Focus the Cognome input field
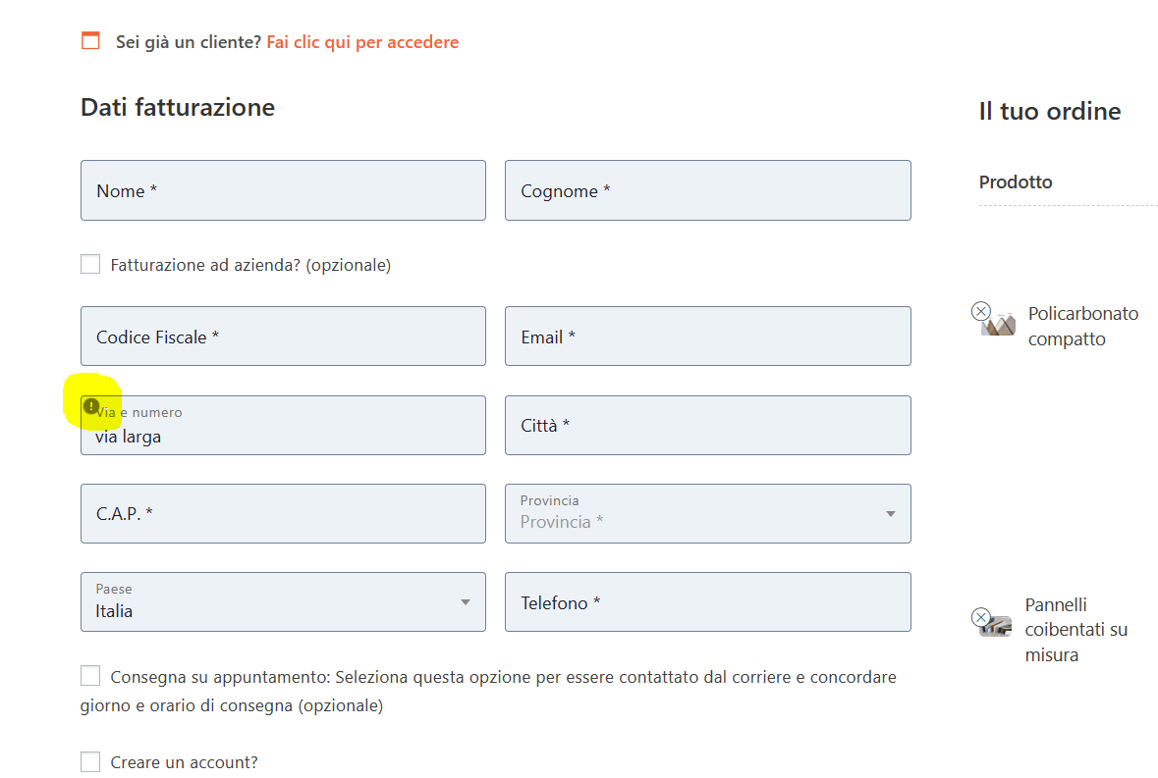This screenshot has height=778, width=1158. coord(707,190)
